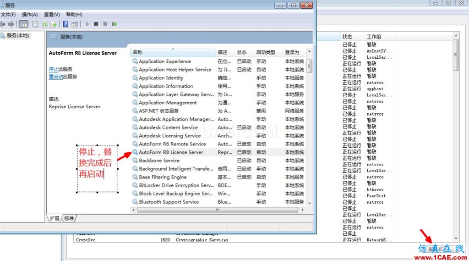Sort by the 状态 column header in Services
This screenshot has height=261, width=469.
(244, 52)
